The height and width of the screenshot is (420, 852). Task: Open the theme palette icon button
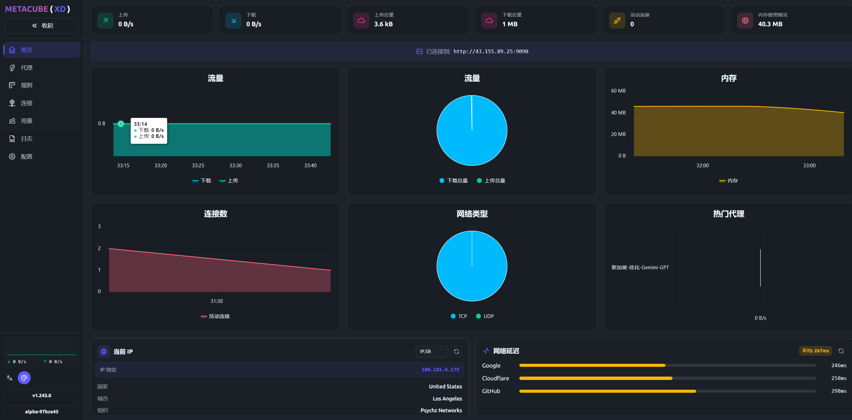coord(24,378)
